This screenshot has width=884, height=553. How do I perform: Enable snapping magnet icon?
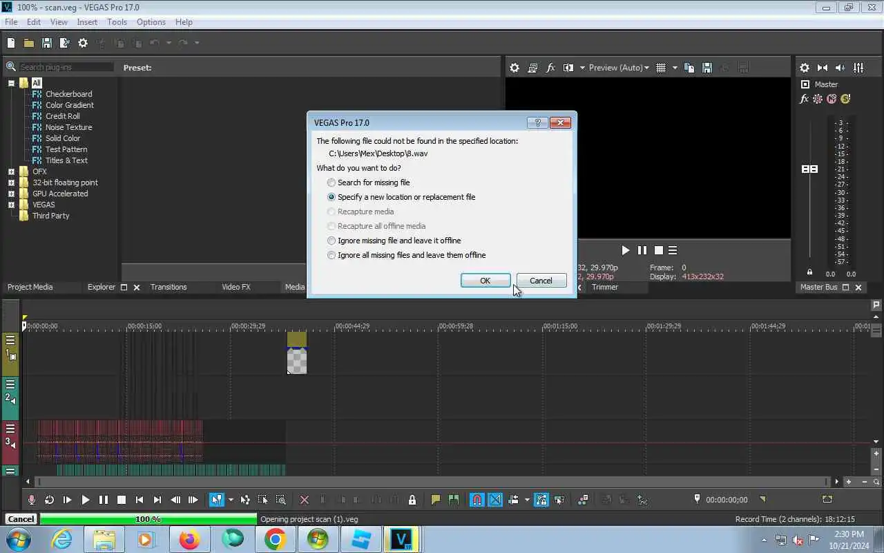point(477,500)
